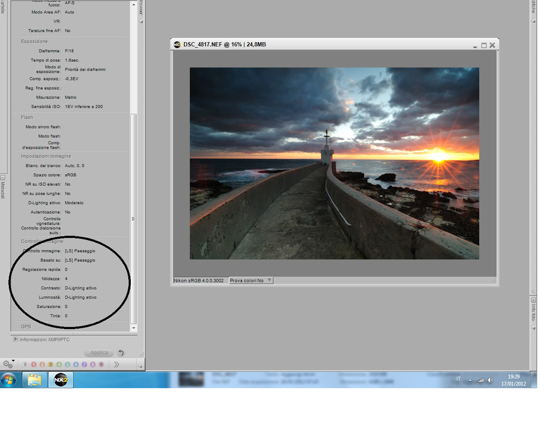
Task: Select the Impostazioni immagine section header
Action: [46, 156]
